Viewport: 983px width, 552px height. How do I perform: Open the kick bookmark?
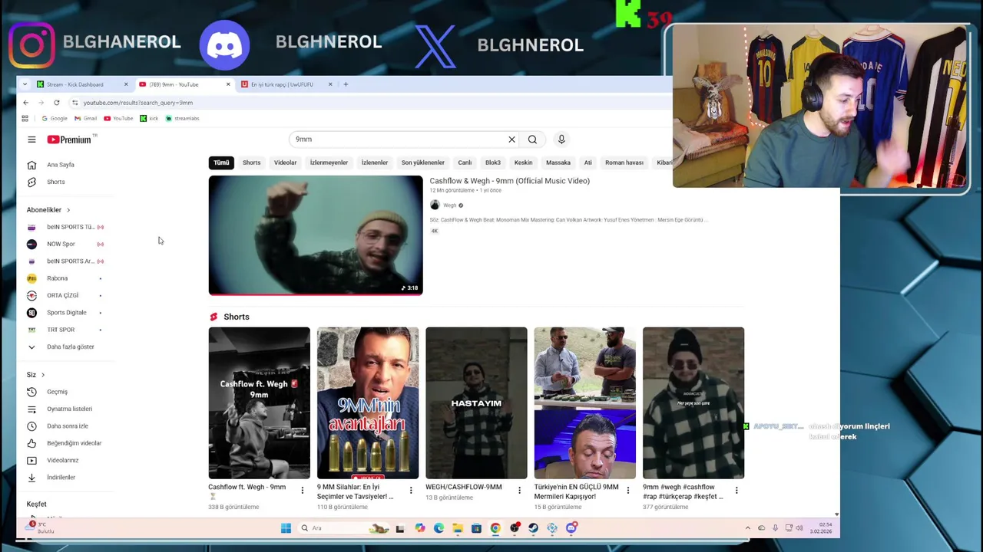pyautogui.click(x=149, y=119)
